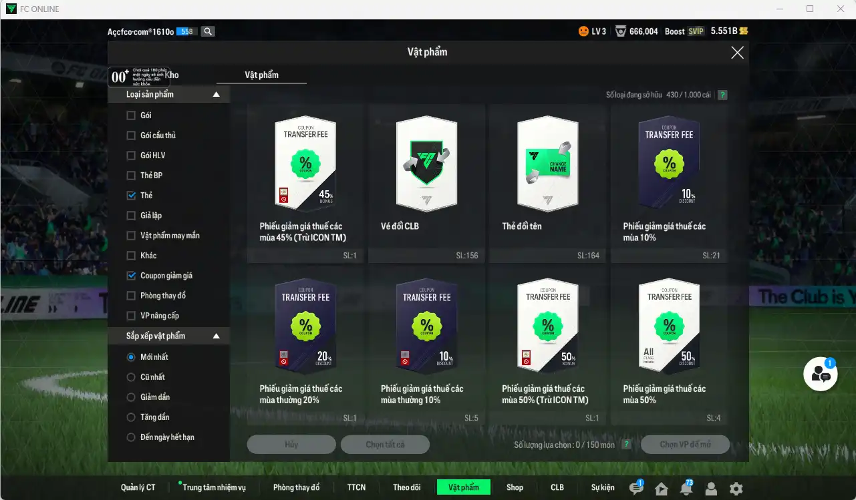This screenshot has height=500, width=856.
Task: Open Theo dõi in the bottom menu
Action: 406,487
